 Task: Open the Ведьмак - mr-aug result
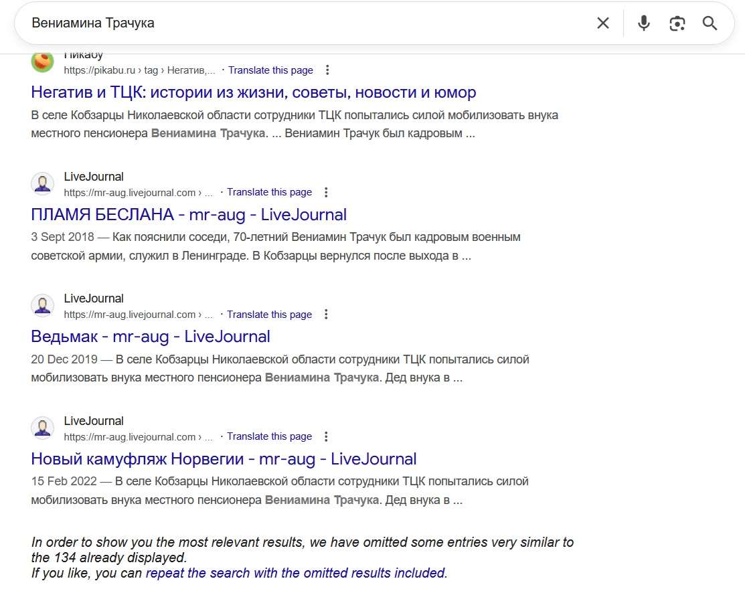pyautogui.click(x=151, y=337)
